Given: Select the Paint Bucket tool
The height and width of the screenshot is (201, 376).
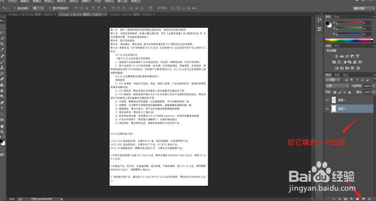Looking at the screenshot, I should coord(2,85).
